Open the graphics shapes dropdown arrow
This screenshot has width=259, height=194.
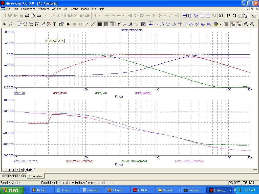pyautogui.click(x=15, y=24)
